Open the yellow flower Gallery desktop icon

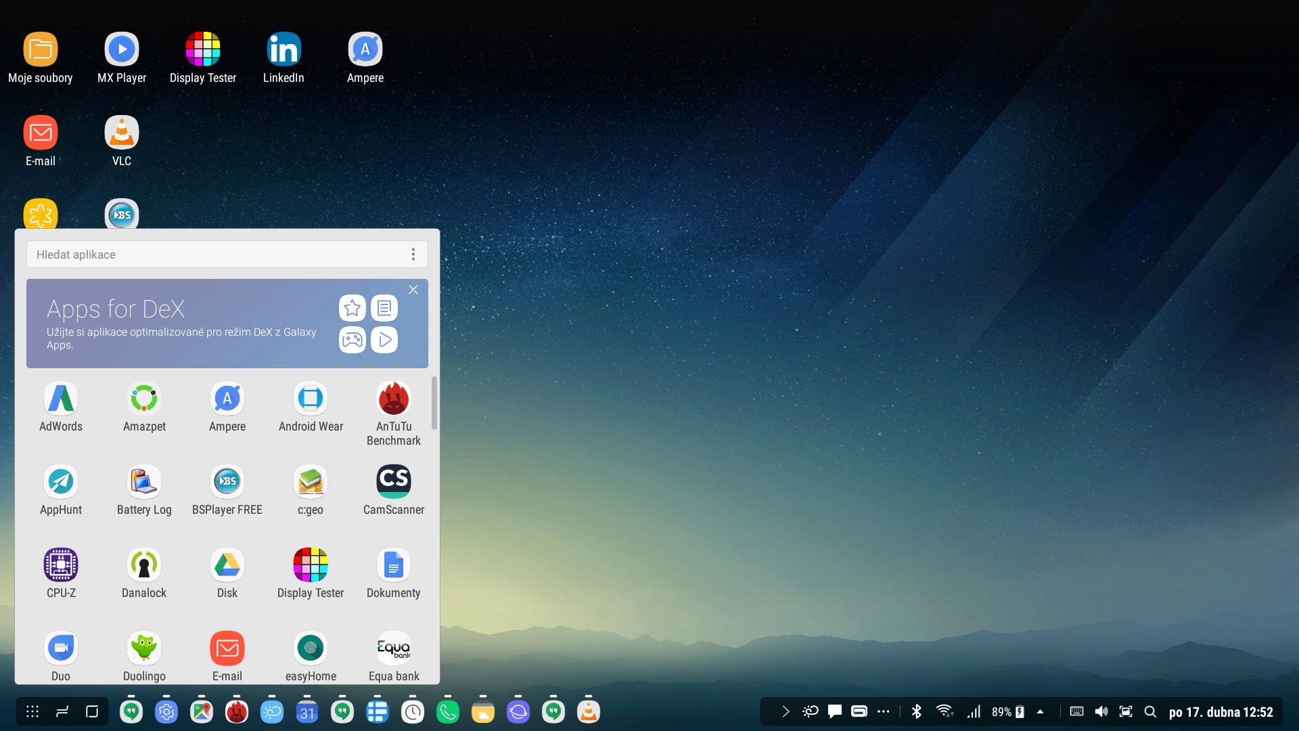click(41, 215)
